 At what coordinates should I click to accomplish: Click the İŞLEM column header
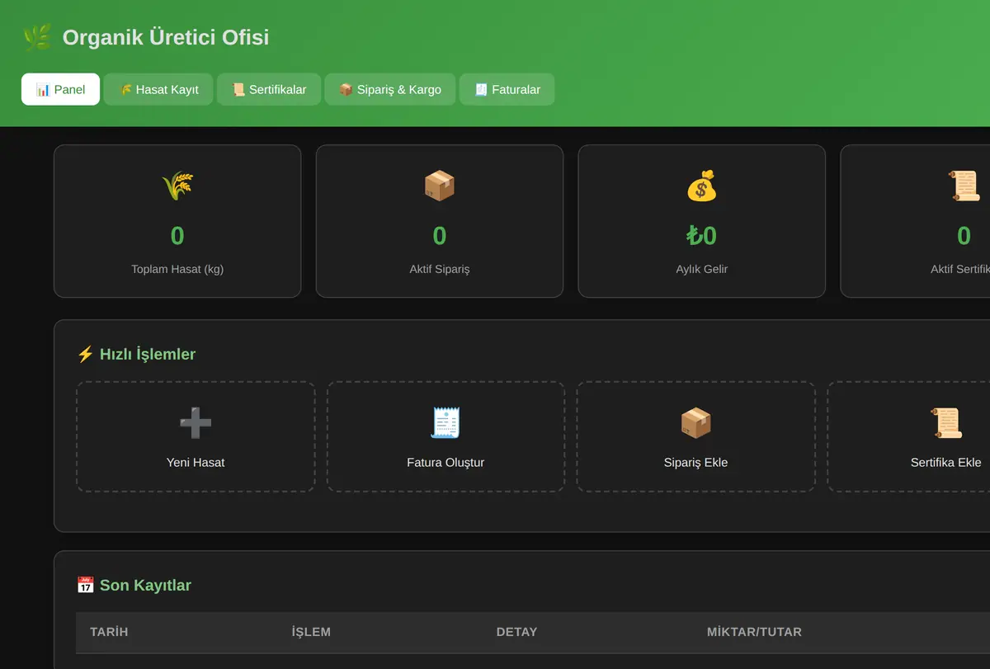(311, 632)
